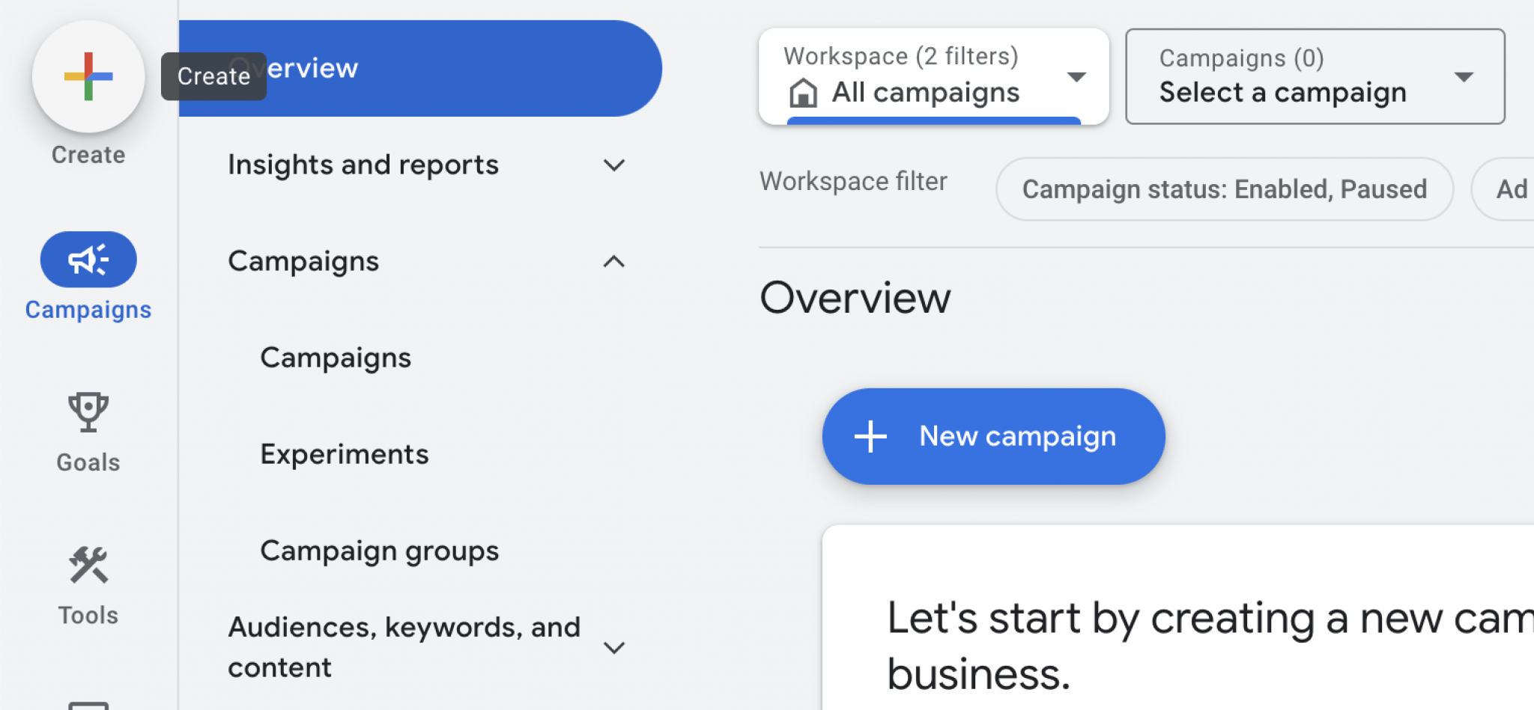This screenshot has width=1534, height=710.
Task: Click the Create label under plus icon
Action: (88, 155)
